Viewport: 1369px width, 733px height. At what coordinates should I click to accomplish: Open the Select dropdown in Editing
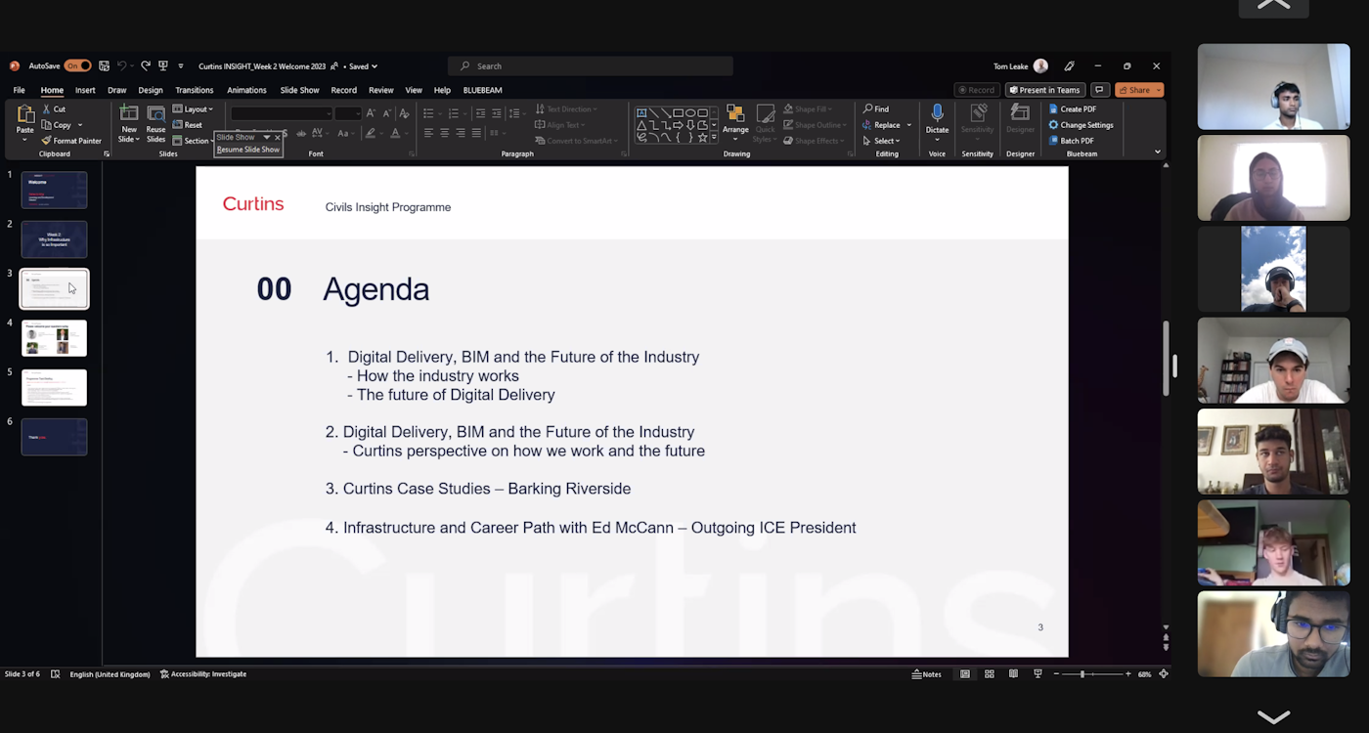click(881, 141)
